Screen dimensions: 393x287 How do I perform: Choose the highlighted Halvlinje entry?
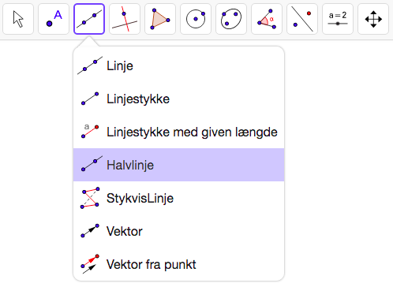click(x=179, y=165)
